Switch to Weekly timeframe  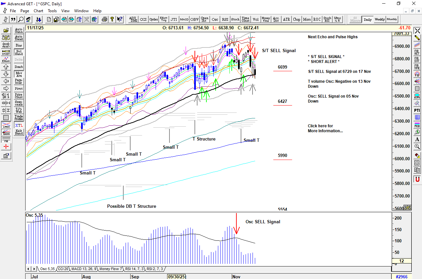tap(379, 19)
